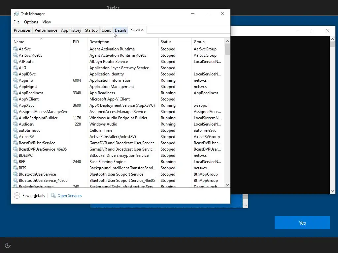Click scroll up arrow in background black window
Image resolution: width=338 pixels, height=253 pixels.
click(332, 39)
